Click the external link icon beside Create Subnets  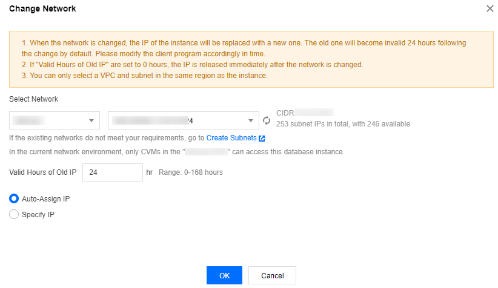point(262,138)
